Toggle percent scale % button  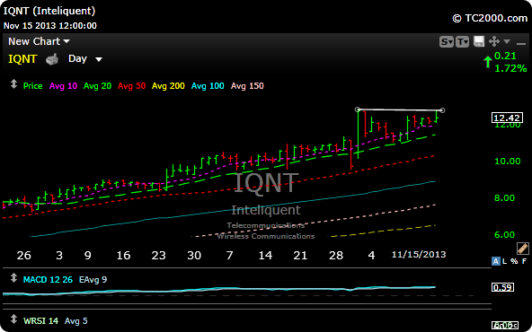tap(514, 261)
